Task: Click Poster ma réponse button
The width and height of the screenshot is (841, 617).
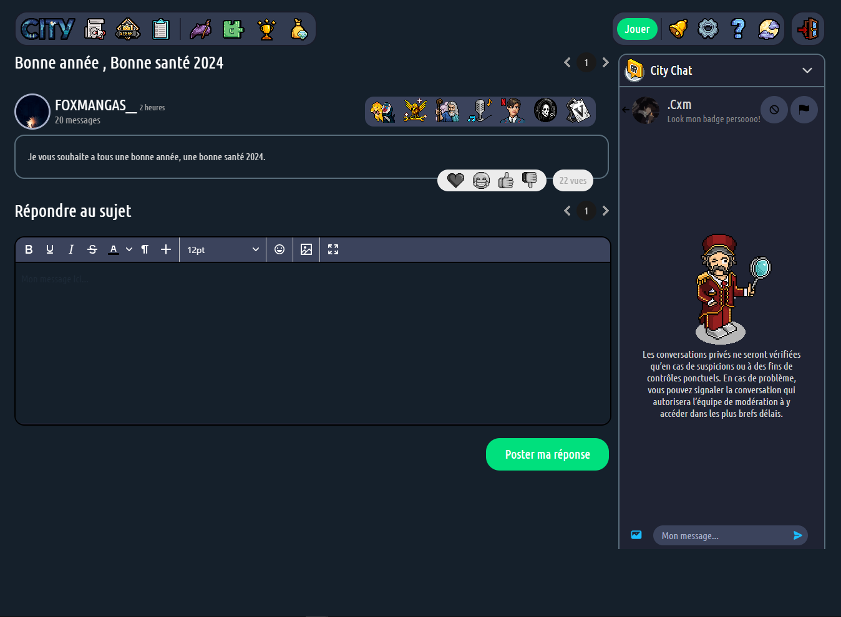Action: click(x=547, y=454)
